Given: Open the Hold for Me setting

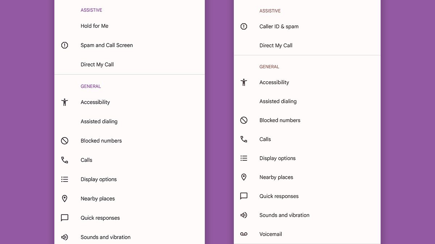Looking at the screenshot, I should pyautogui.click(x=95, y=26).
